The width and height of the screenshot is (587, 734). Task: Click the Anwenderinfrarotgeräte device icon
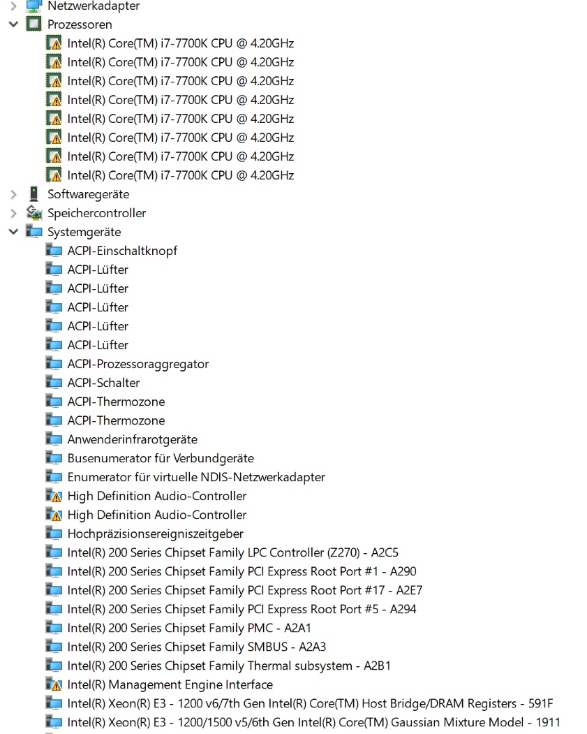(x=54, y=439)
